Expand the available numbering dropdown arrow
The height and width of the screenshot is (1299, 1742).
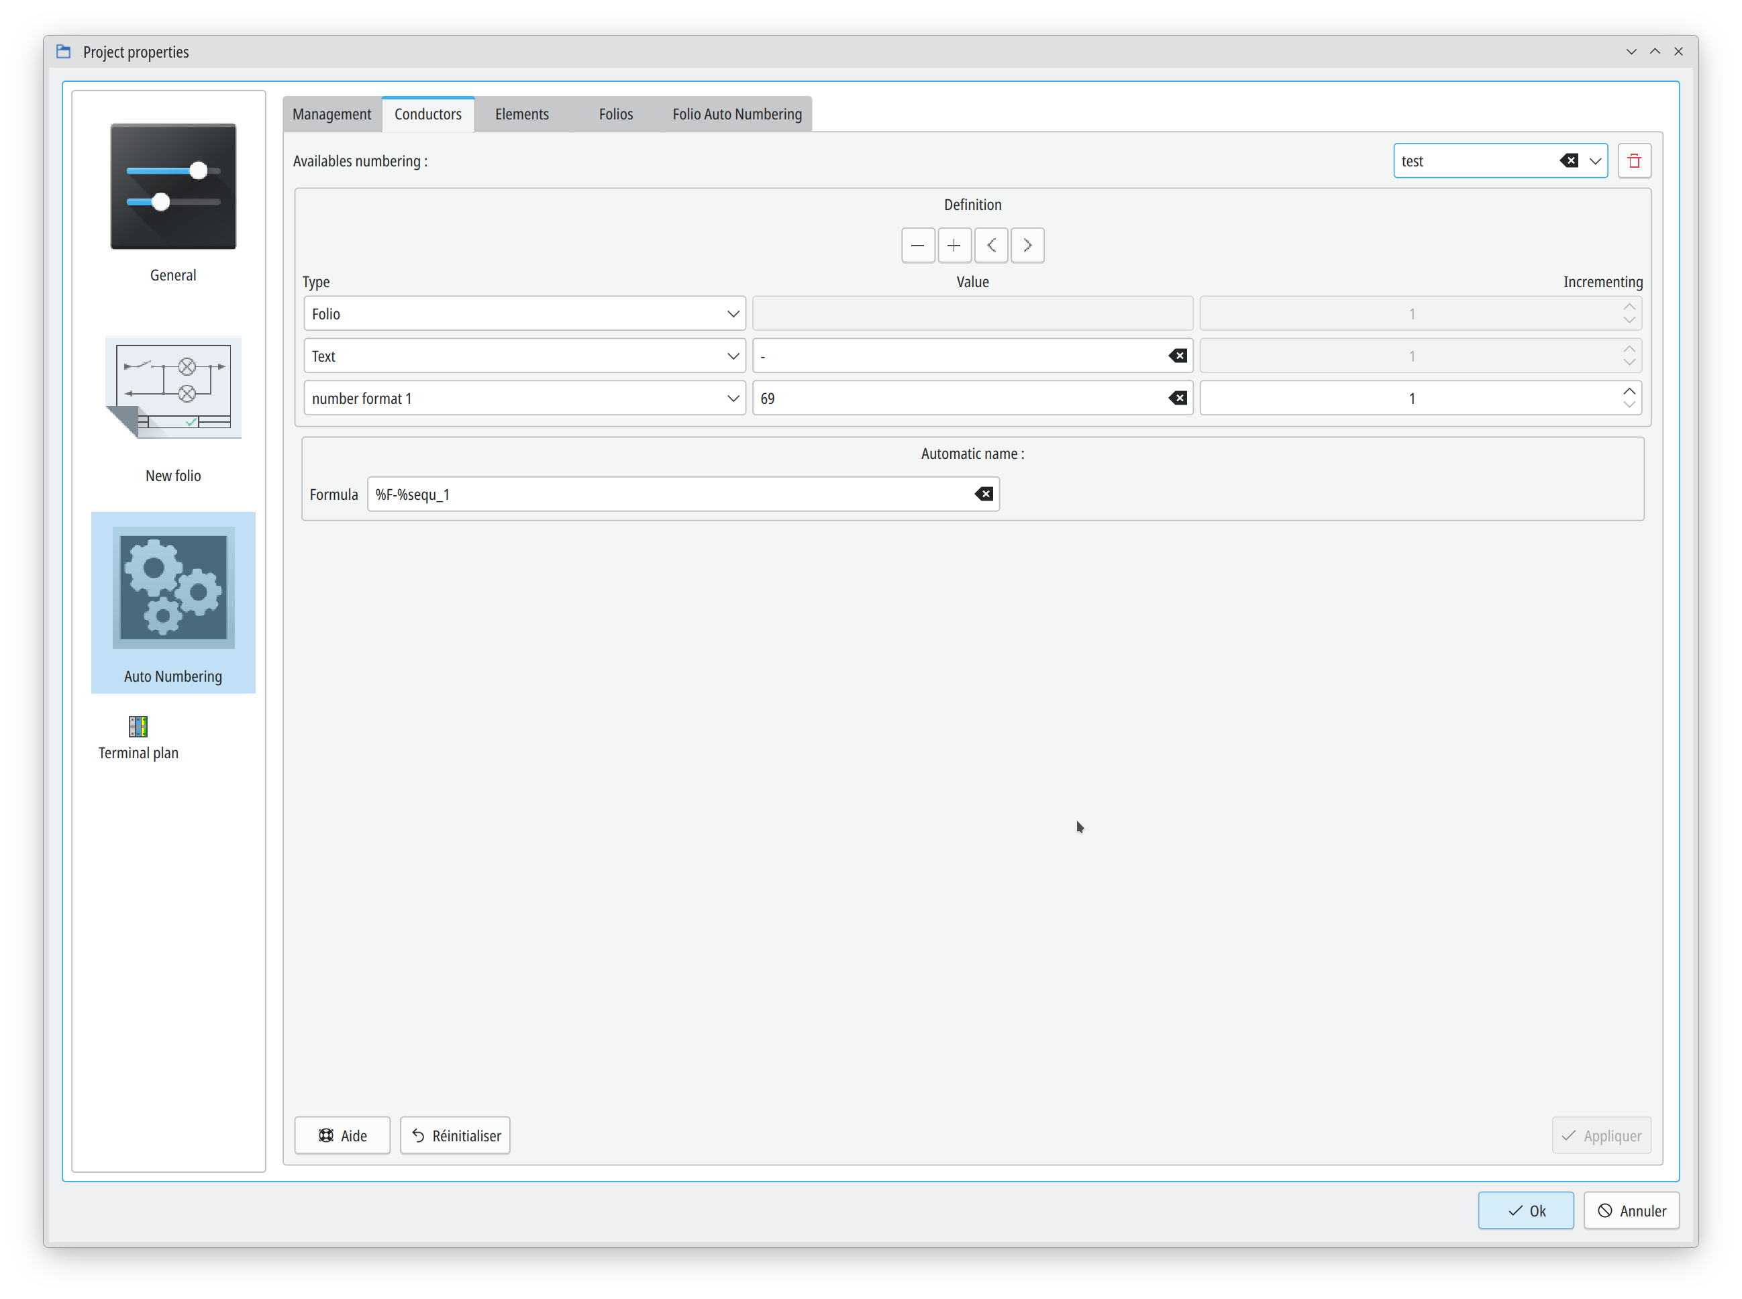tap(1595, 160)
